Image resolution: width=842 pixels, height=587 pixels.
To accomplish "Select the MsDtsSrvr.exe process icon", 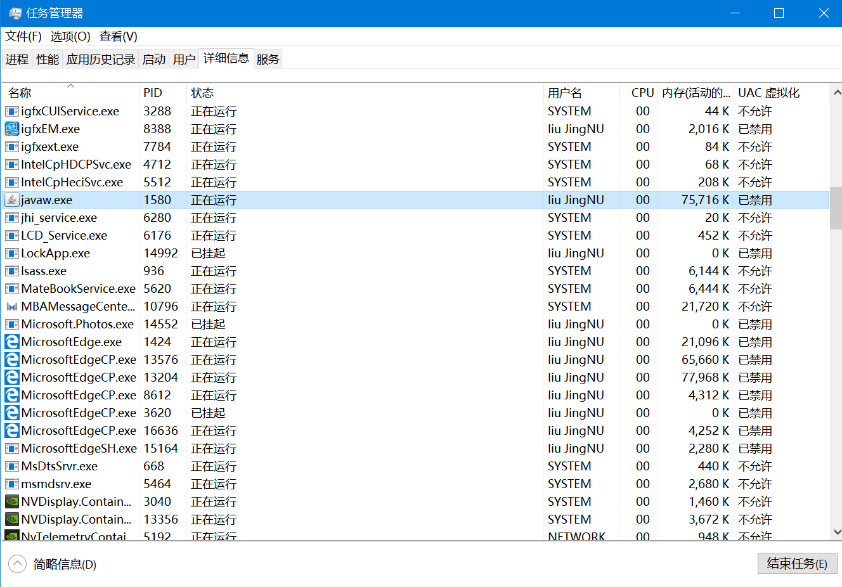I will [x=11, y=467].
